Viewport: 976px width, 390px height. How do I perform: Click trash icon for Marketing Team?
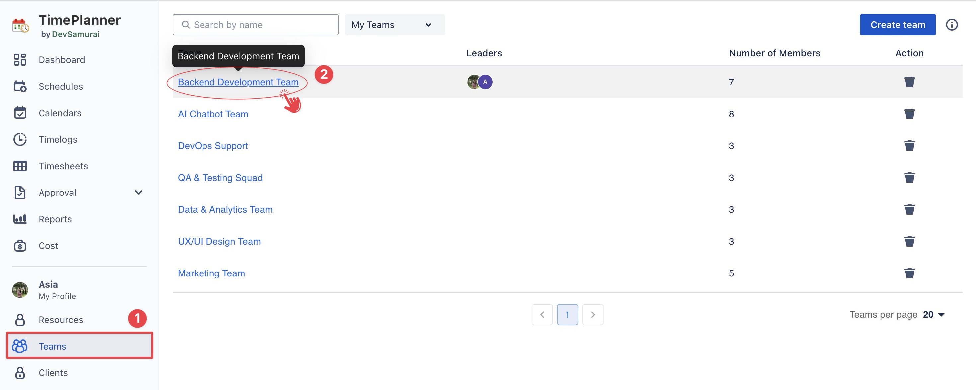(909, 273)
